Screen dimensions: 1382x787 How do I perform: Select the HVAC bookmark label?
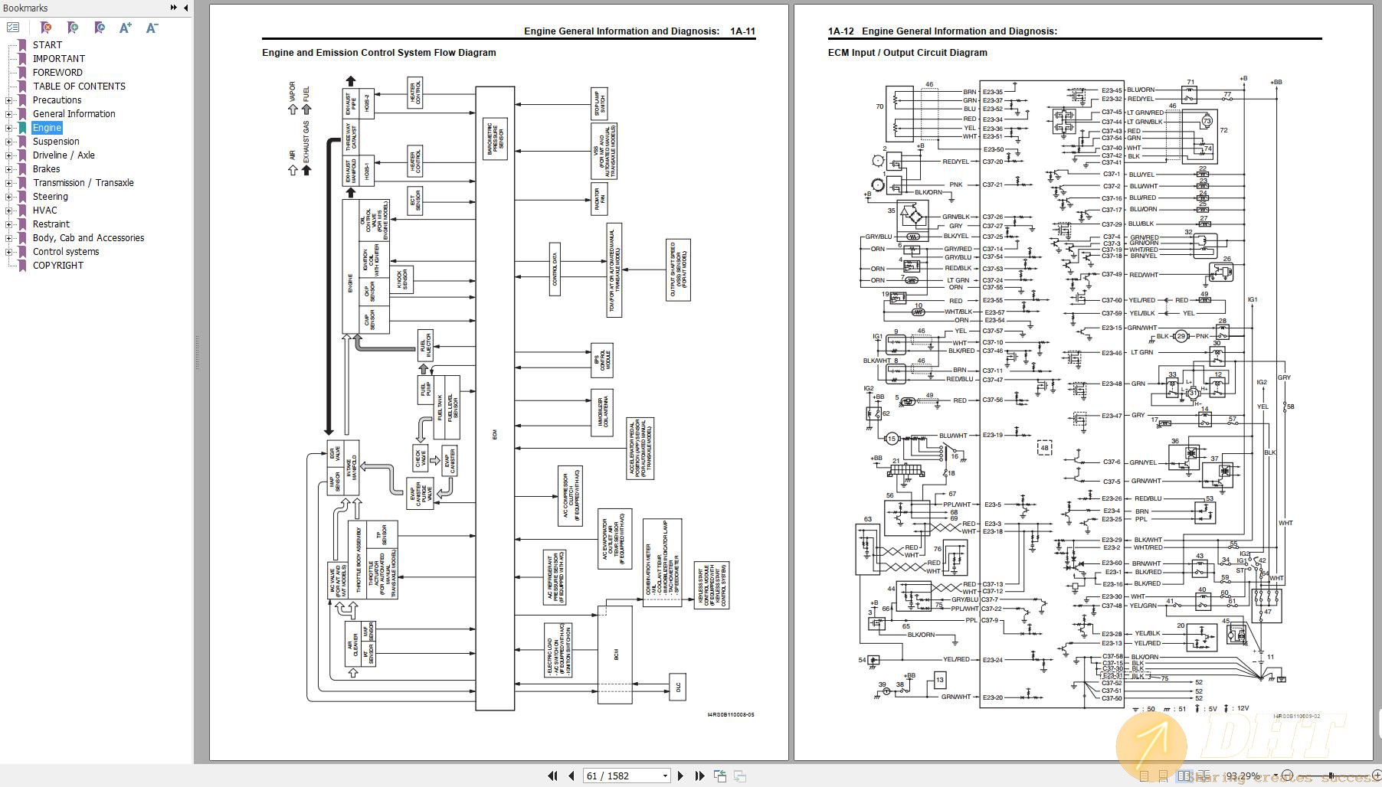tap(44, 211)
